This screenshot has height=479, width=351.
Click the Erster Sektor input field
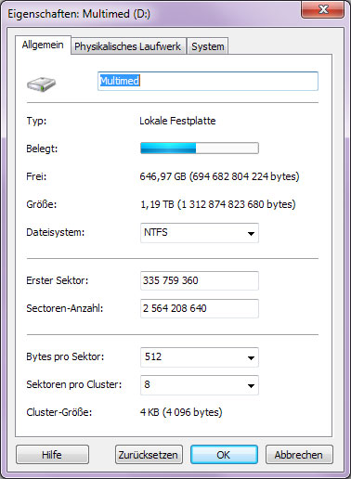200,280
